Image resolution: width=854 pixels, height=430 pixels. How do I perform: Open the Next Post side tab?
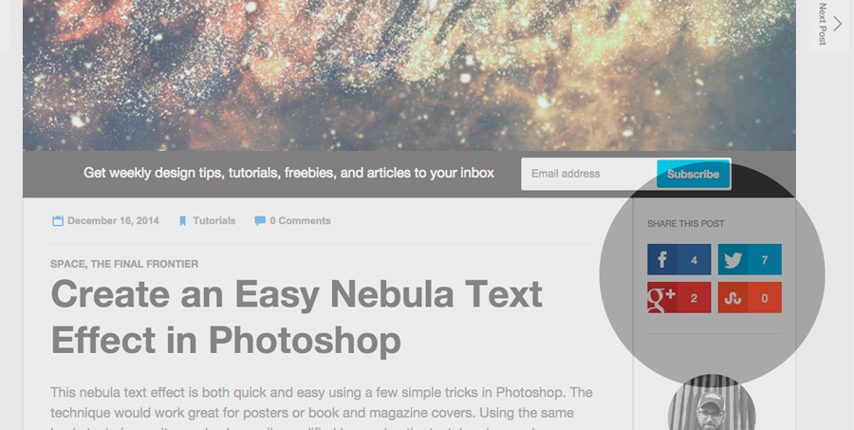(829, 25)
